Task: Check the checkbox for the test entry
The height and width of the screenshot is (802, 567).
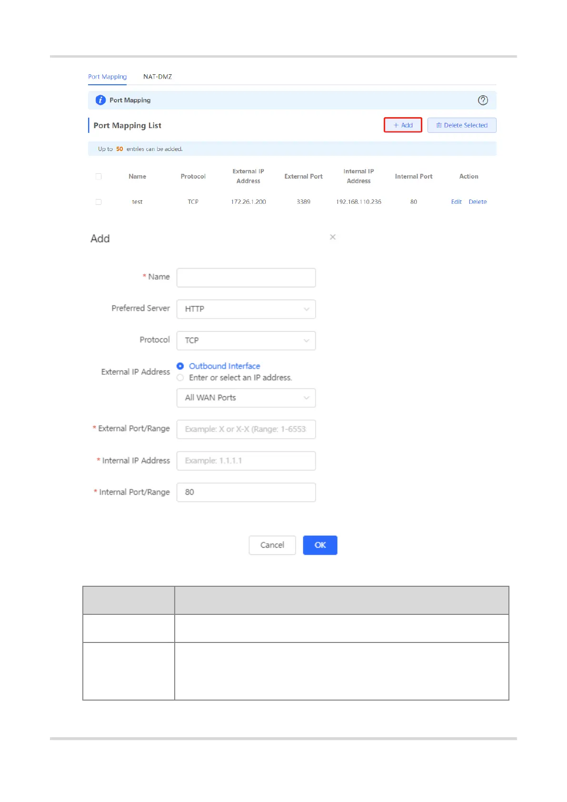Action: coord(99,202)
